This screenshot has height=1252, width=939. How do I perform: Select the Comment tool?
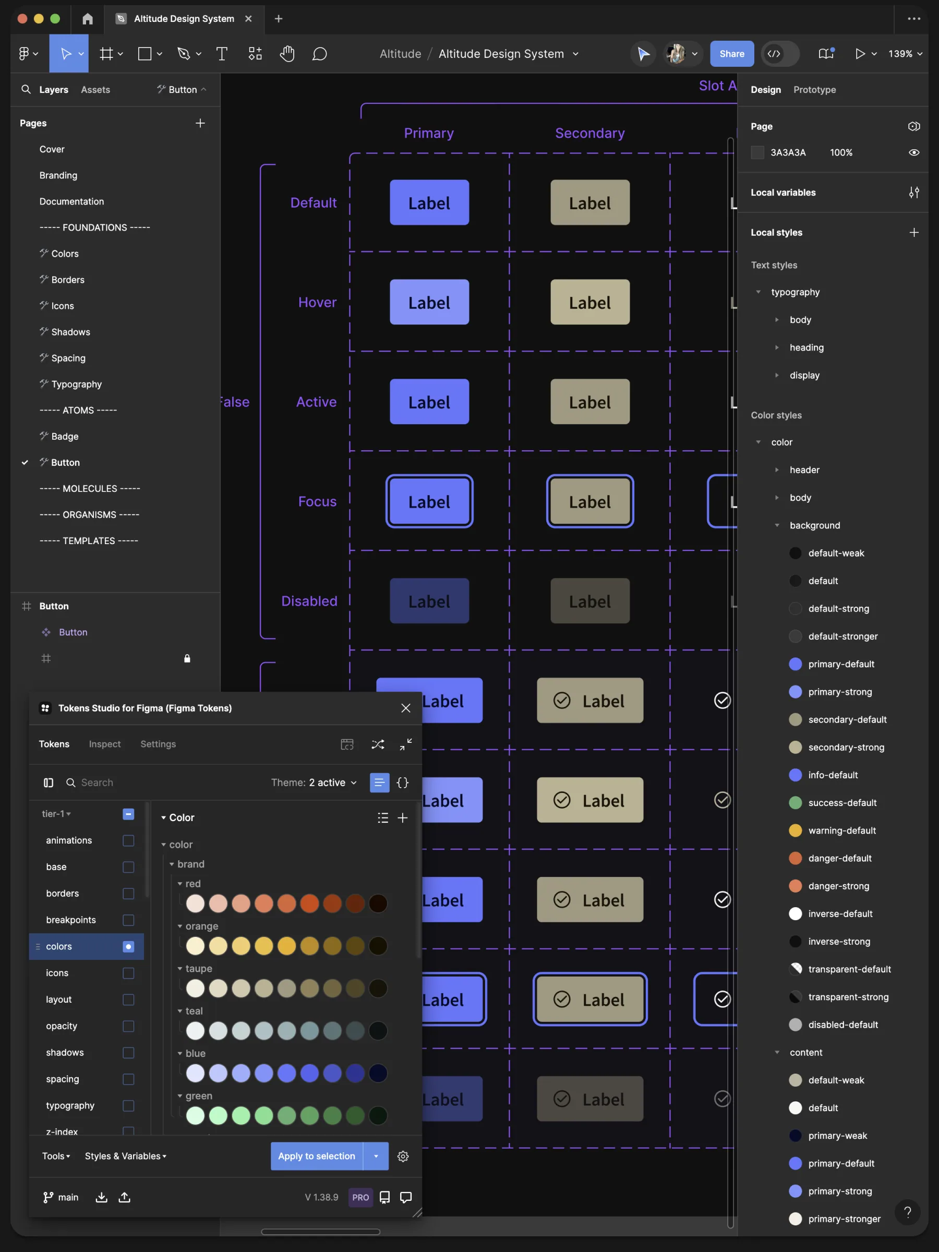tap(320, 54)
